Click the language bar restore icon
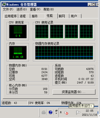 [x=56, y=111]
